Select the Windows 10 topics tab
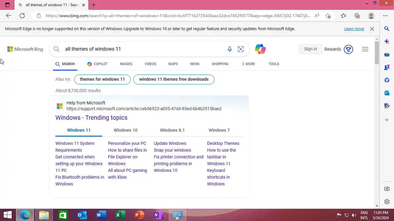The image size is (394, 221). coord(126,130)
